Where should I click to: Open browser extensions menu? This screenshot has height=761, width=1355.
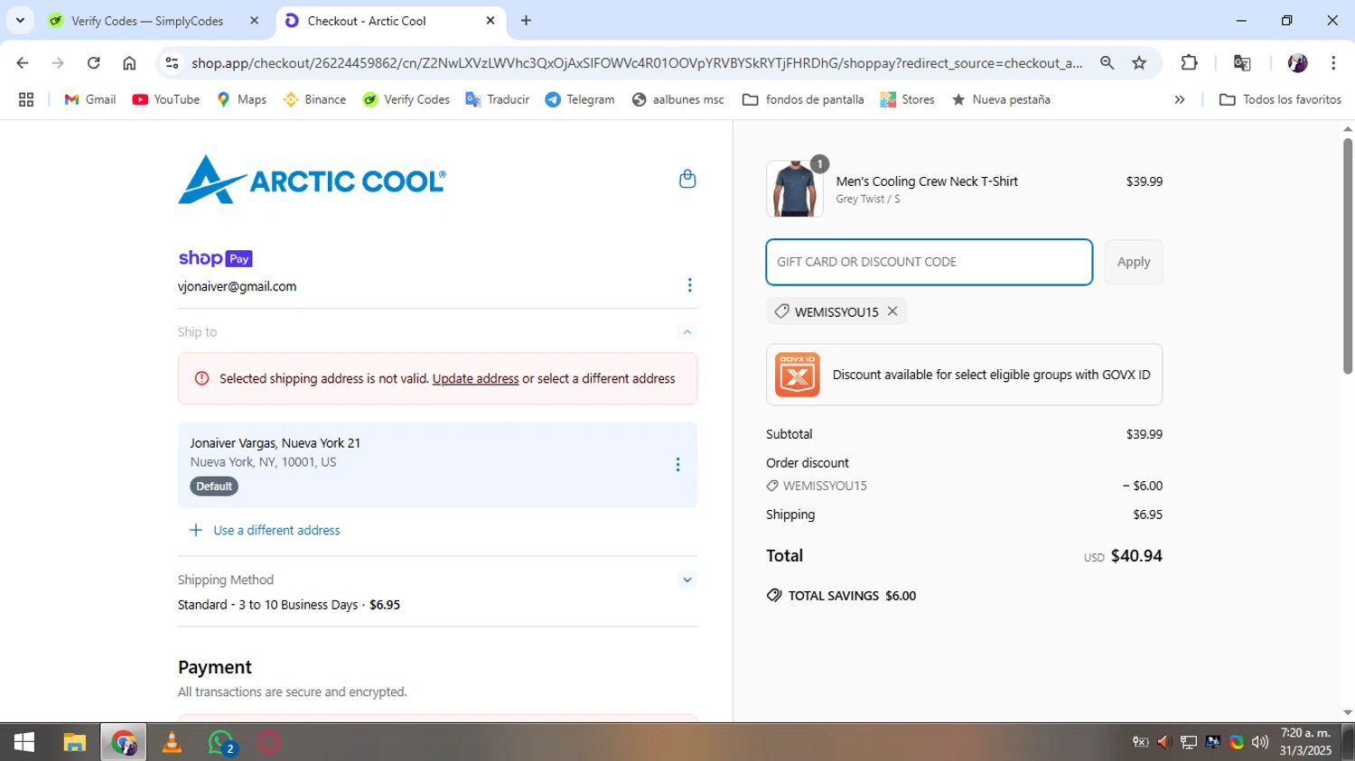[1189, 63]
